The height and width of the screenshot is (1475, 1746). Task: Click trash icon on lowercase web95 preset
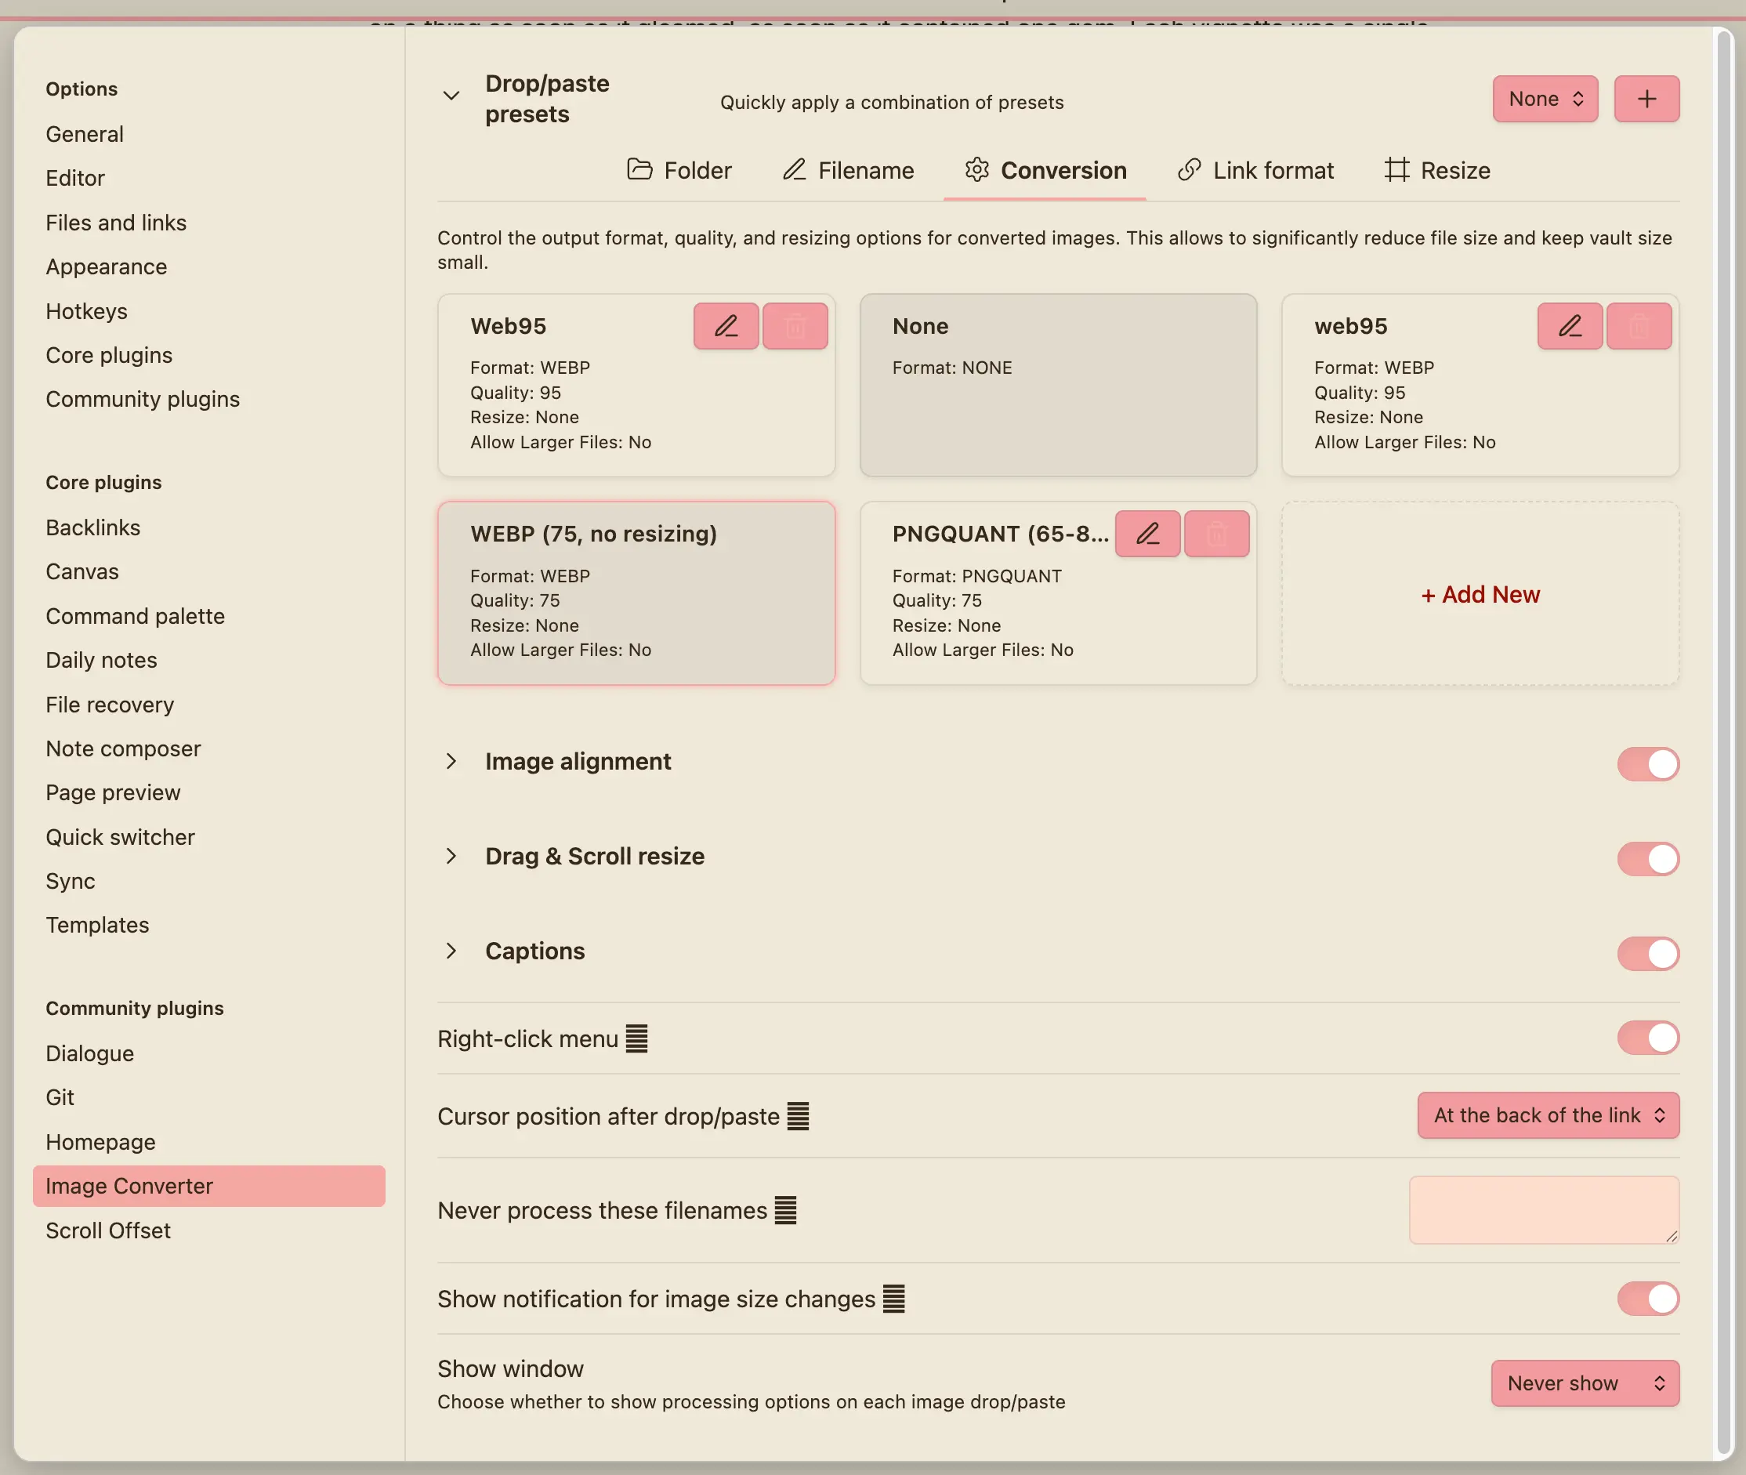click(x=1638, y=326)
